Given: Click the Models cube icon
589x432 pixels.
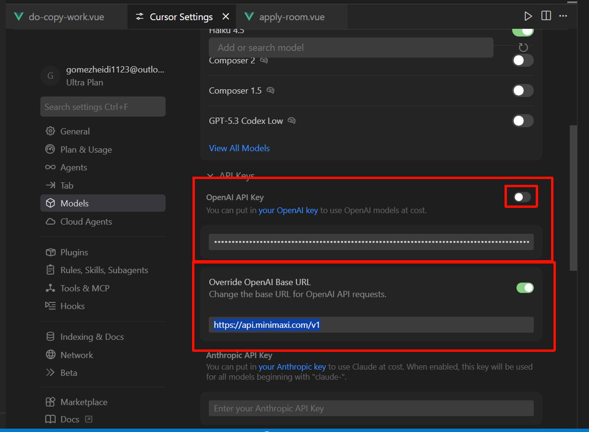Looking at the screenshot, I should (x=50, y=203).
